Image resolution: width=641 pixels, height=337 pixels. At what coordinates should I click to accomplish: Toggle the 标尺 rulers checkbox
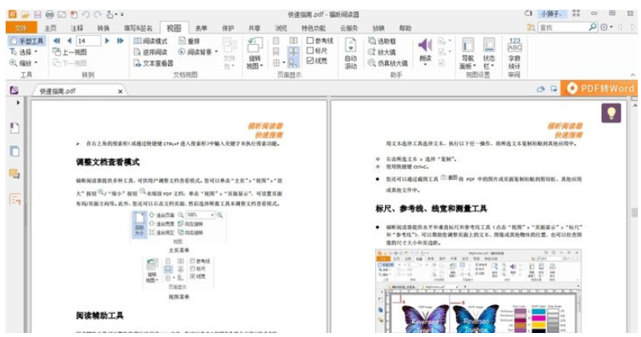[x=310, y=50]
